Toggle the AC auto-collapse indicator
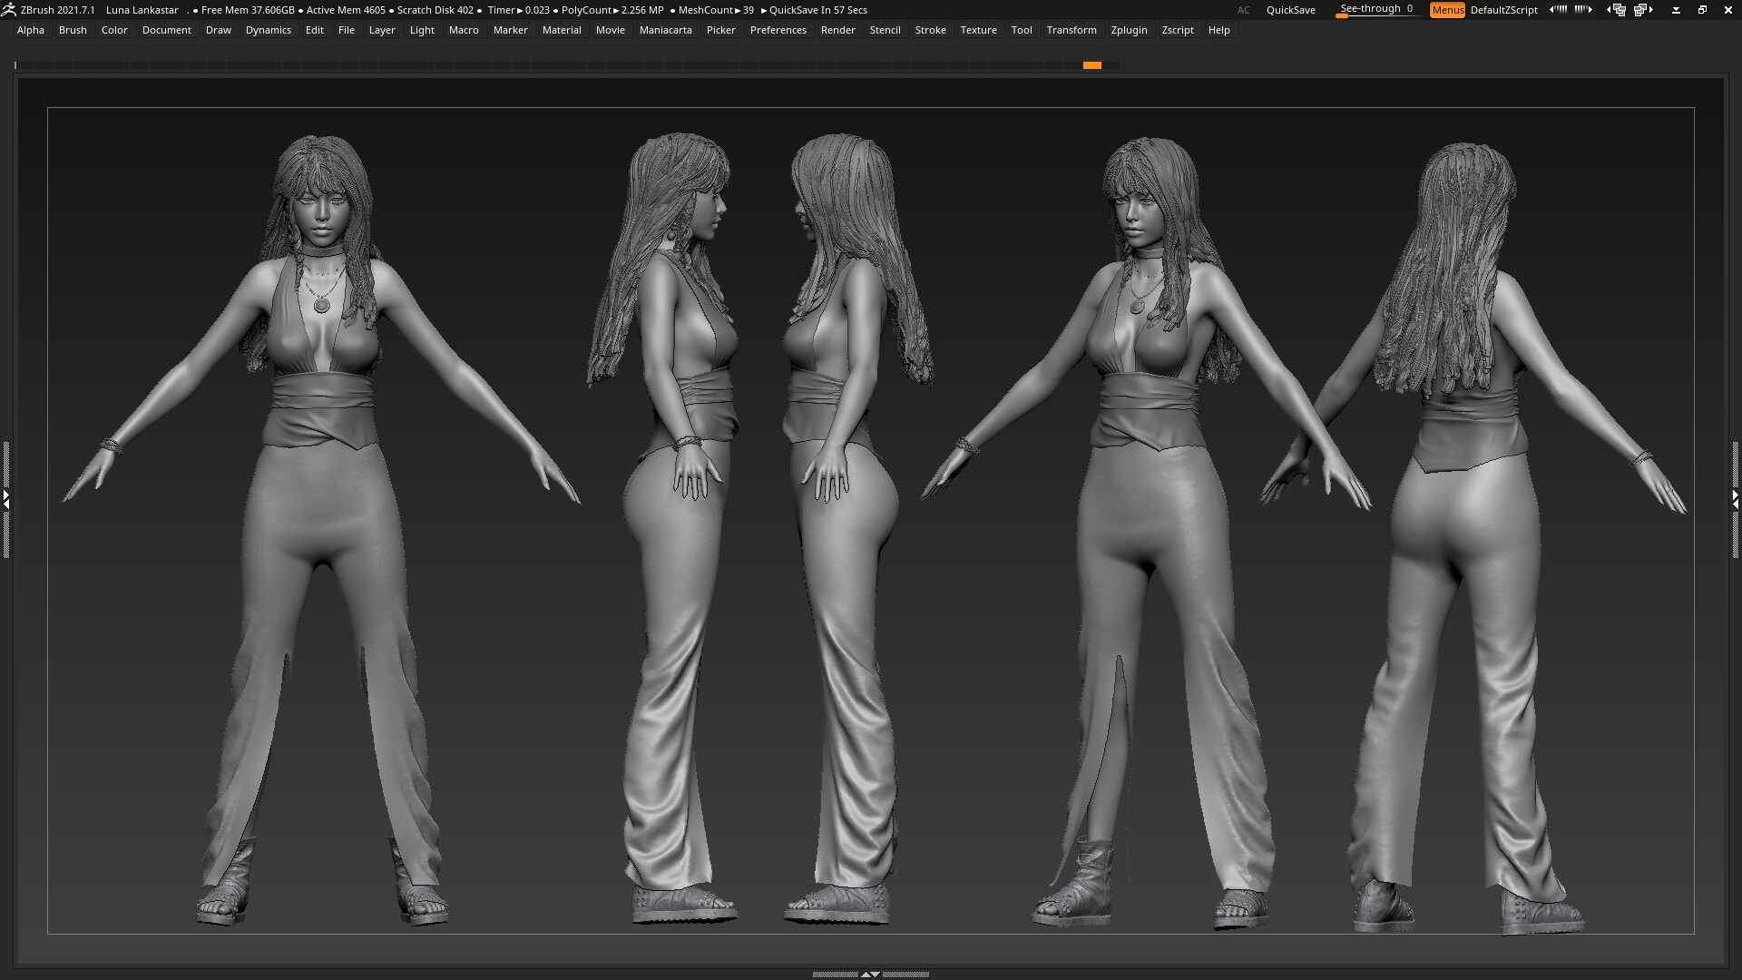Viewport: 1742px width, 980px height. click(1243, 10)
